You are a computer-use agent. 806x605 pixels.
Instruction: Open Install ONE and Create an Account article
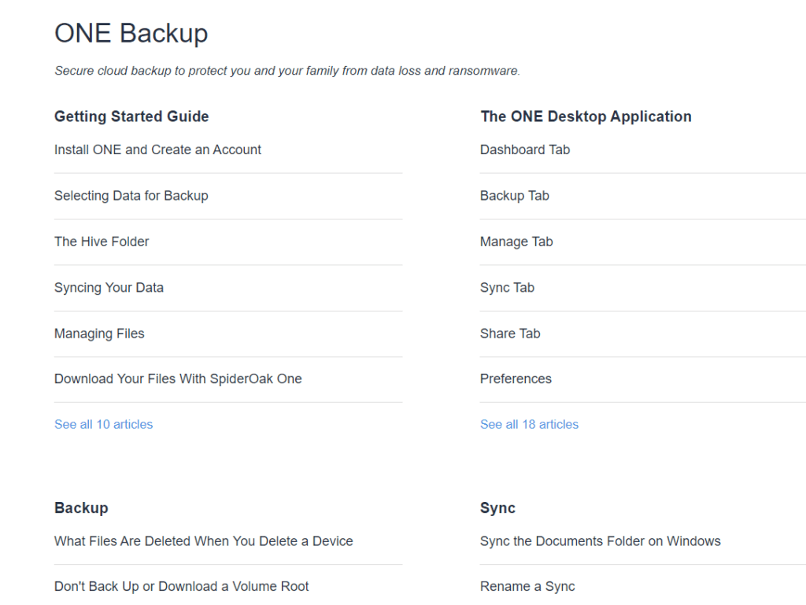(157, 149)
